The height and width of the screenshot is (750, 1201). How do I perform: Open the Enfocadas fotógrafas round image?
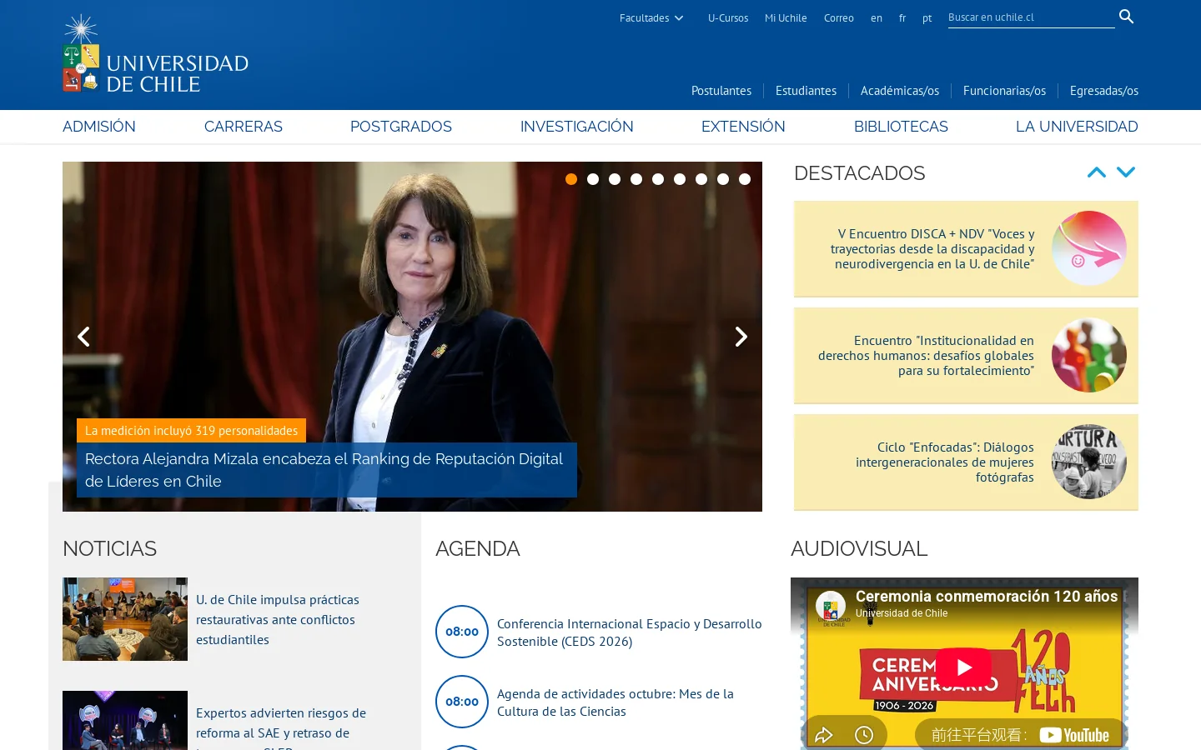pyautogui.click(x=1088, y=462)
